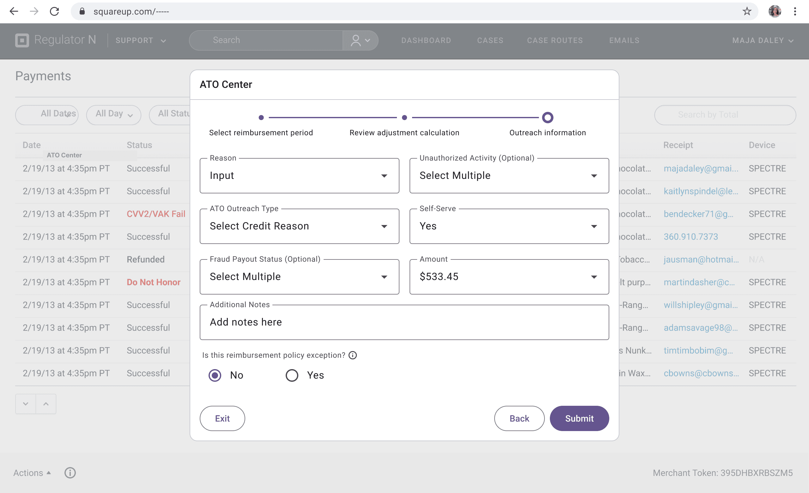The height and width of the screenshot is (493, 809).
Task: Bookmark page with star icon
Action: coord(747,11)
